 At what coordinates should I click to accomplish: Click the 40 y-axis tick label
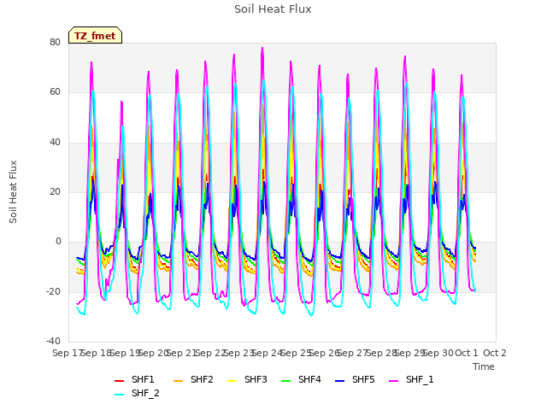55,143
